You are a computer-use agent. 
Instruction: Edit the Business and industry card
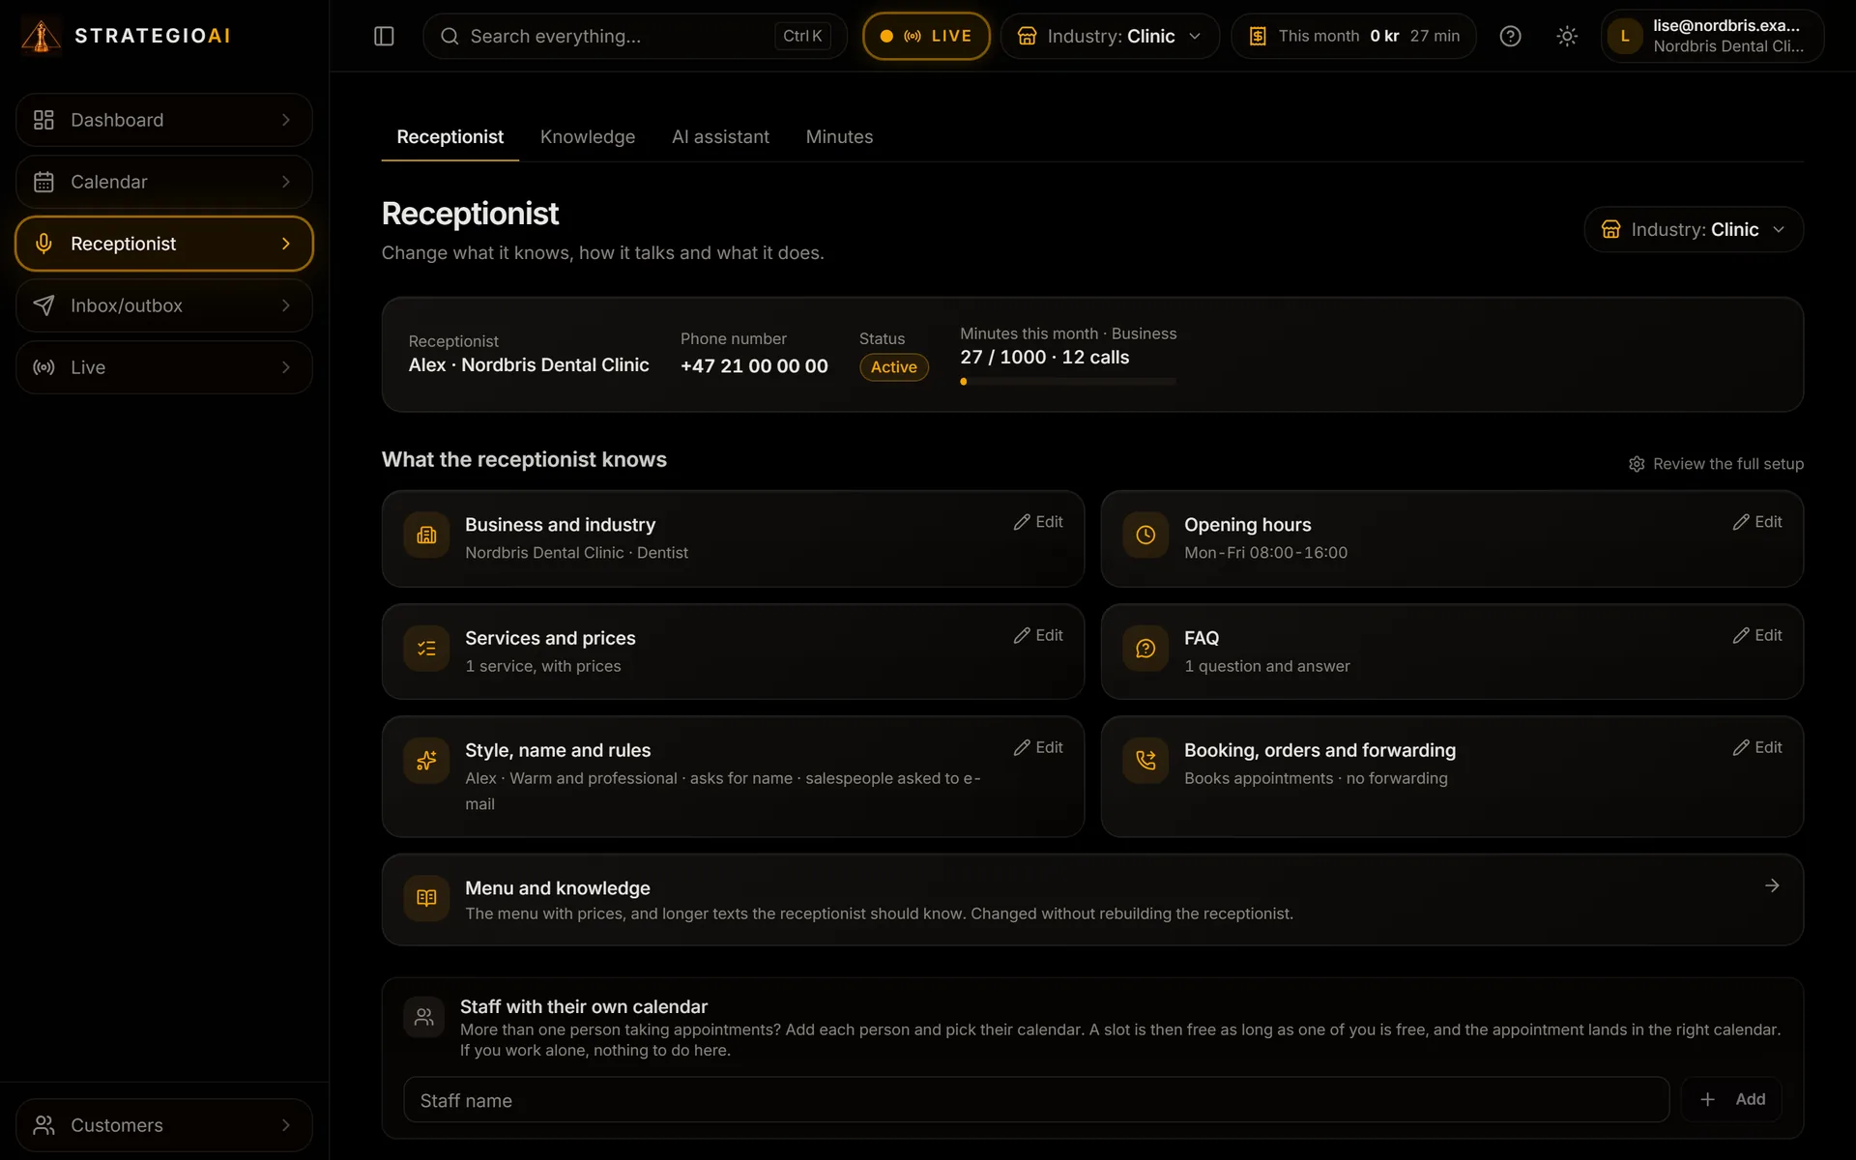pos(1038,522)
